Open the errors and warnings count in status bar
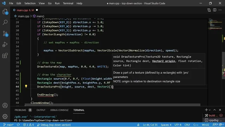This screenshot has width=225, height=127. (28, 125)
